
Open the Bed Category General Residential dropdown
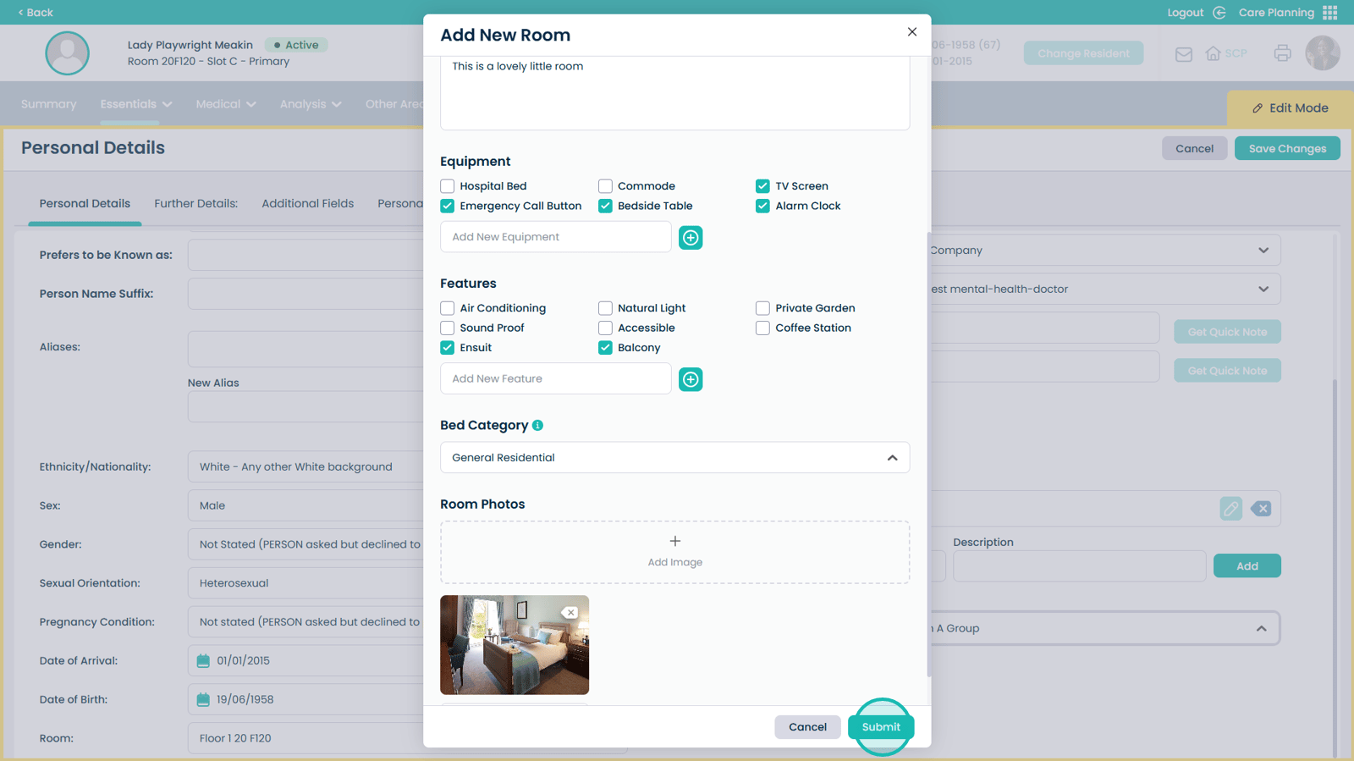coord(675,457)
